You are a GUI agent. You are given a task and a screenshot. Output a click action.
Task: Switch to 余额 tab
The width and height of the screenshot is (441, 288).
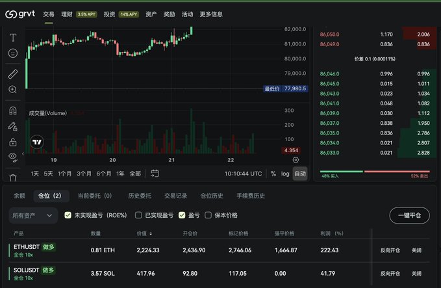coord(19,196)
